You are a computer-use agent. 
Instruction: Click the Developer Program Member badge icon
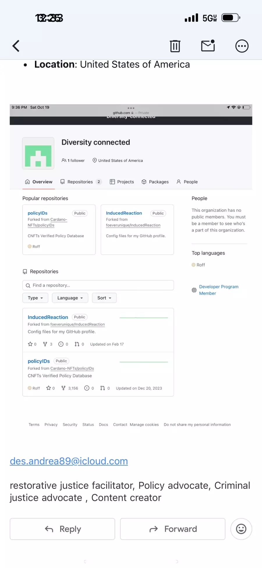(194, 290)
